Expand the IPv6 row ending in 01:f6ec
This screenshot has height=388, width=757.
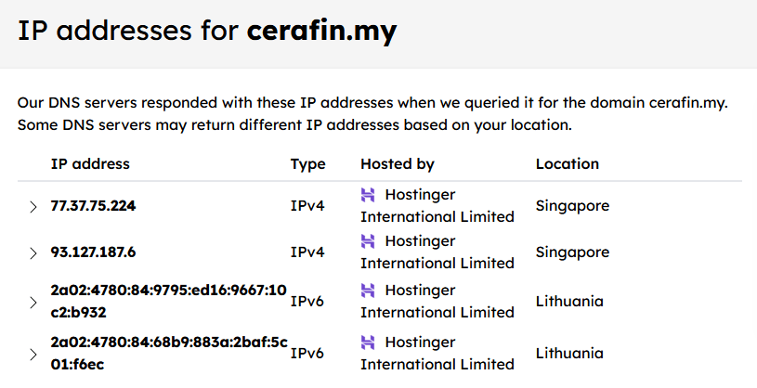pyautogui.click(x=33, y=354)
